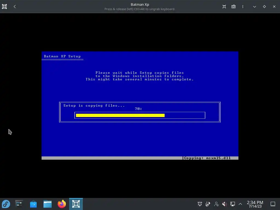This screenshot has height=210, width=280.
Task: Click the show desktop button
Action: point(273,204)
